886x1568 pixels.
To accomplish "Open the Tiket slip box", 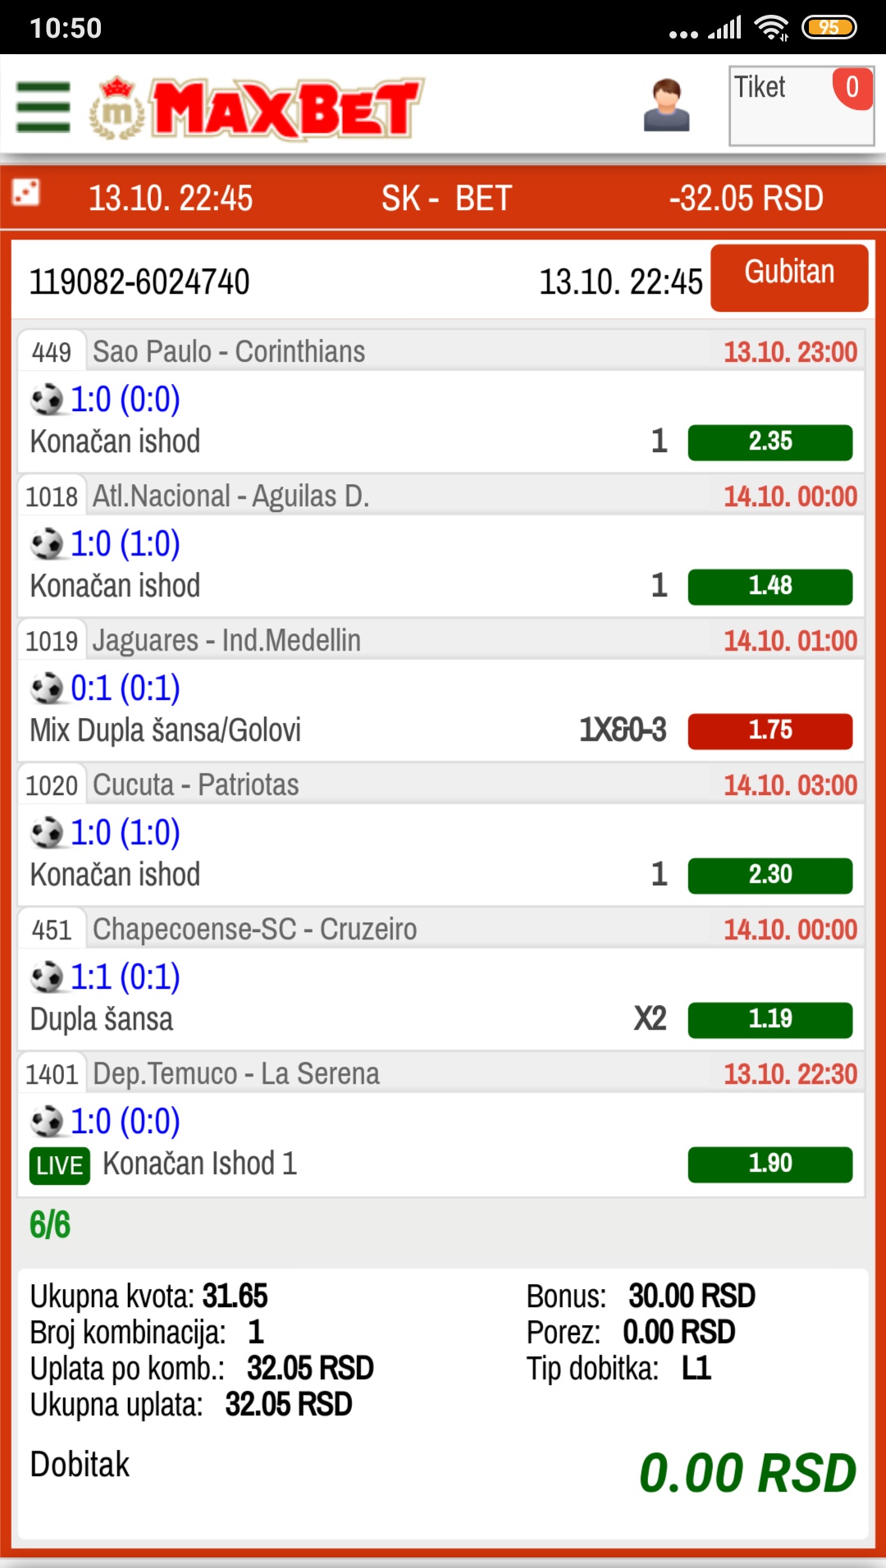I will tap(802, 106).
